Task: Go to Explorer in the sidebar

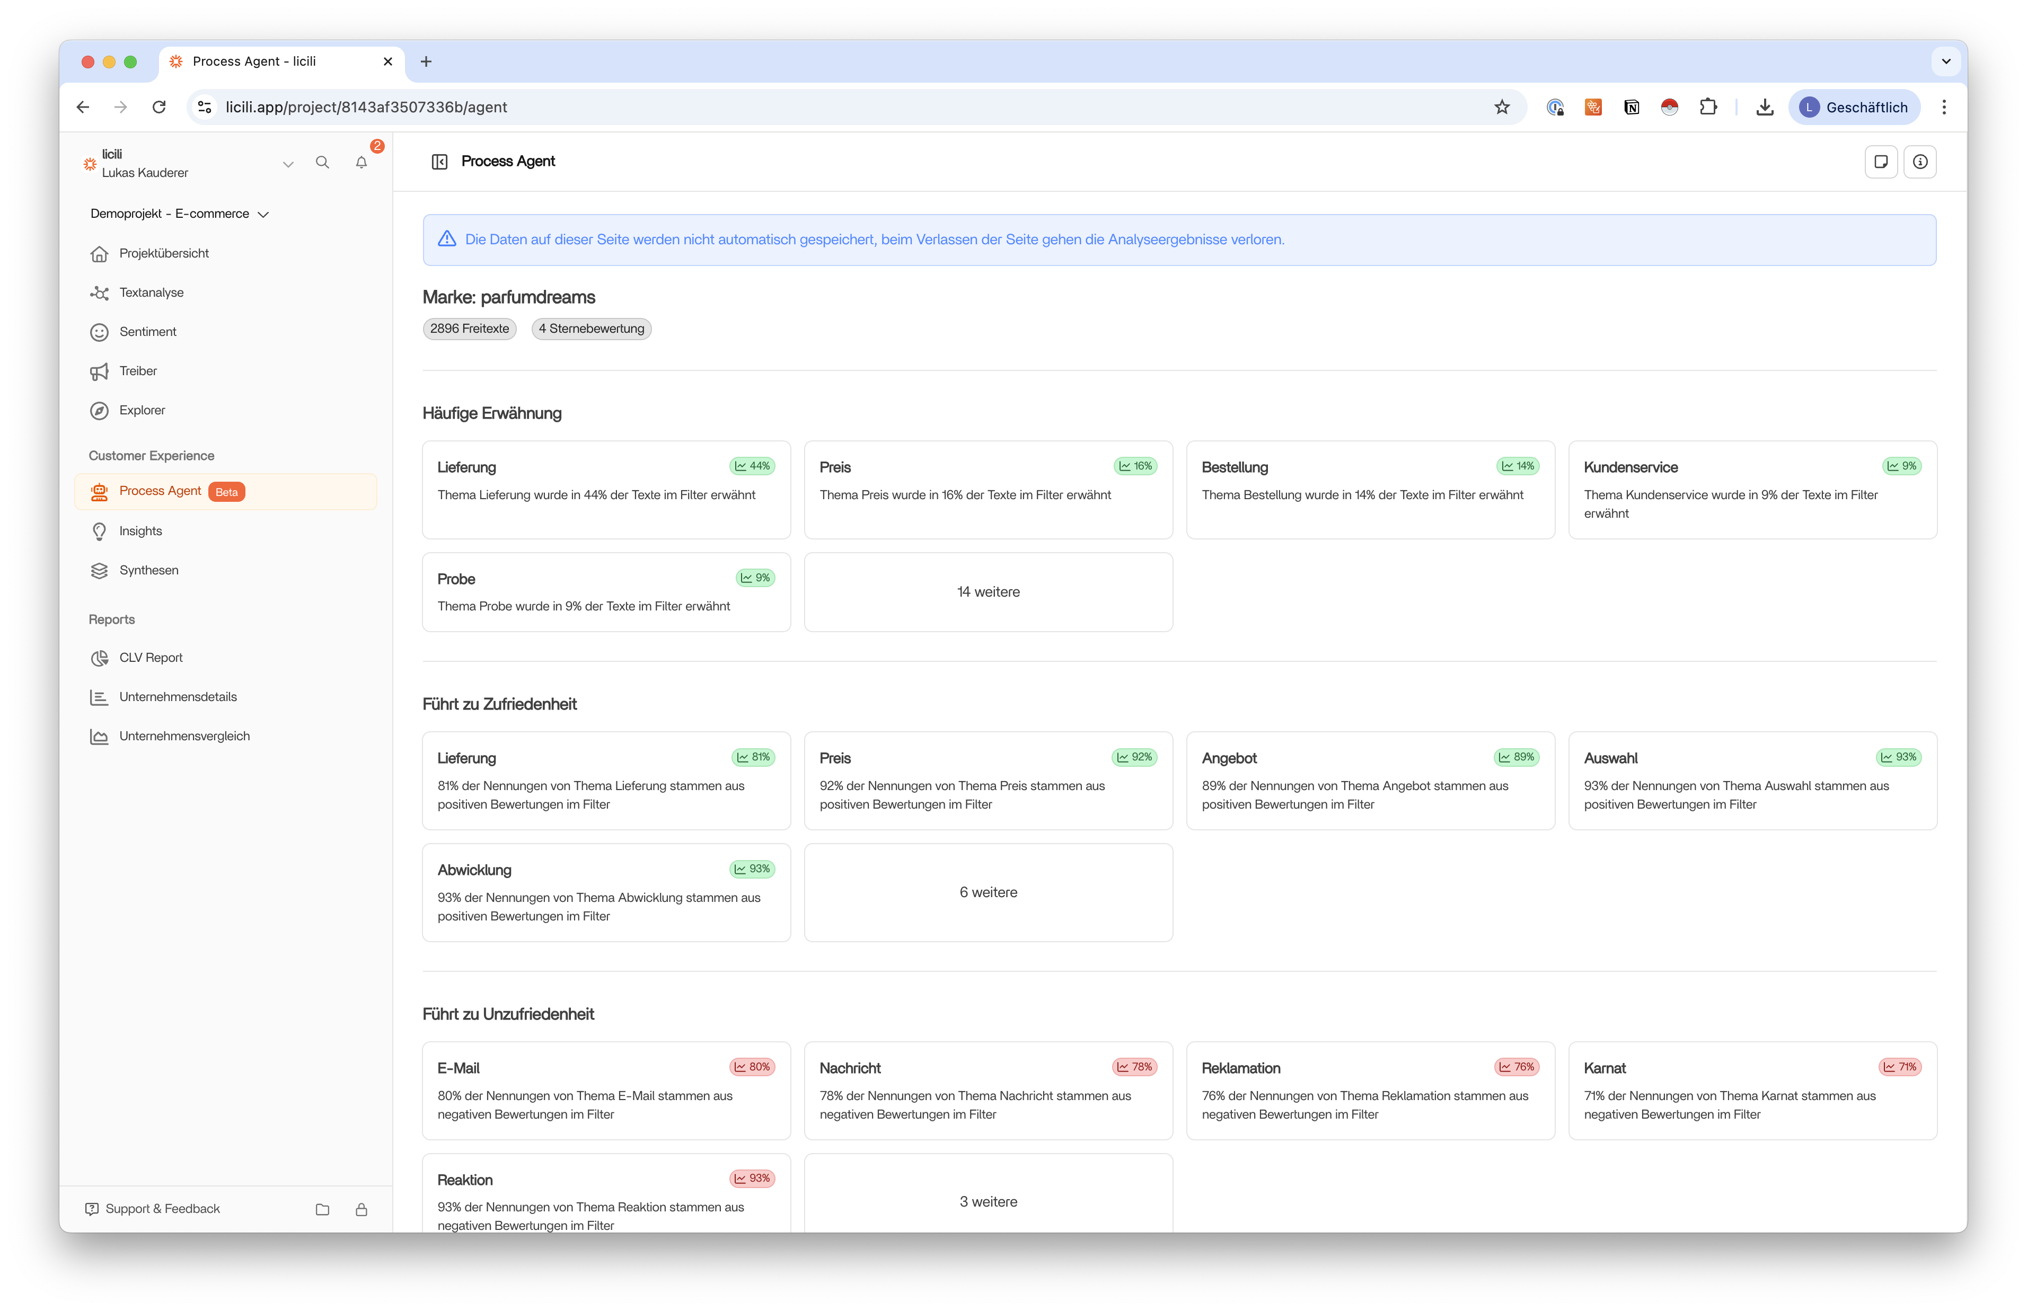Action: [x=142, y=410]
